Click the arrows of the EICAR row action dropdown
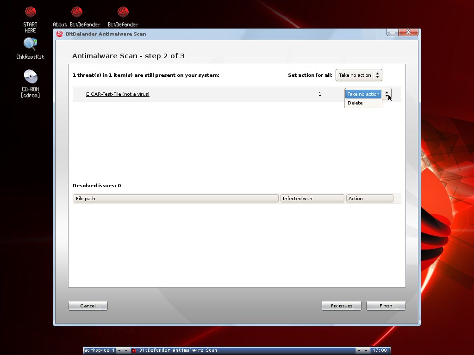474x355 pixels. point(387,94)
